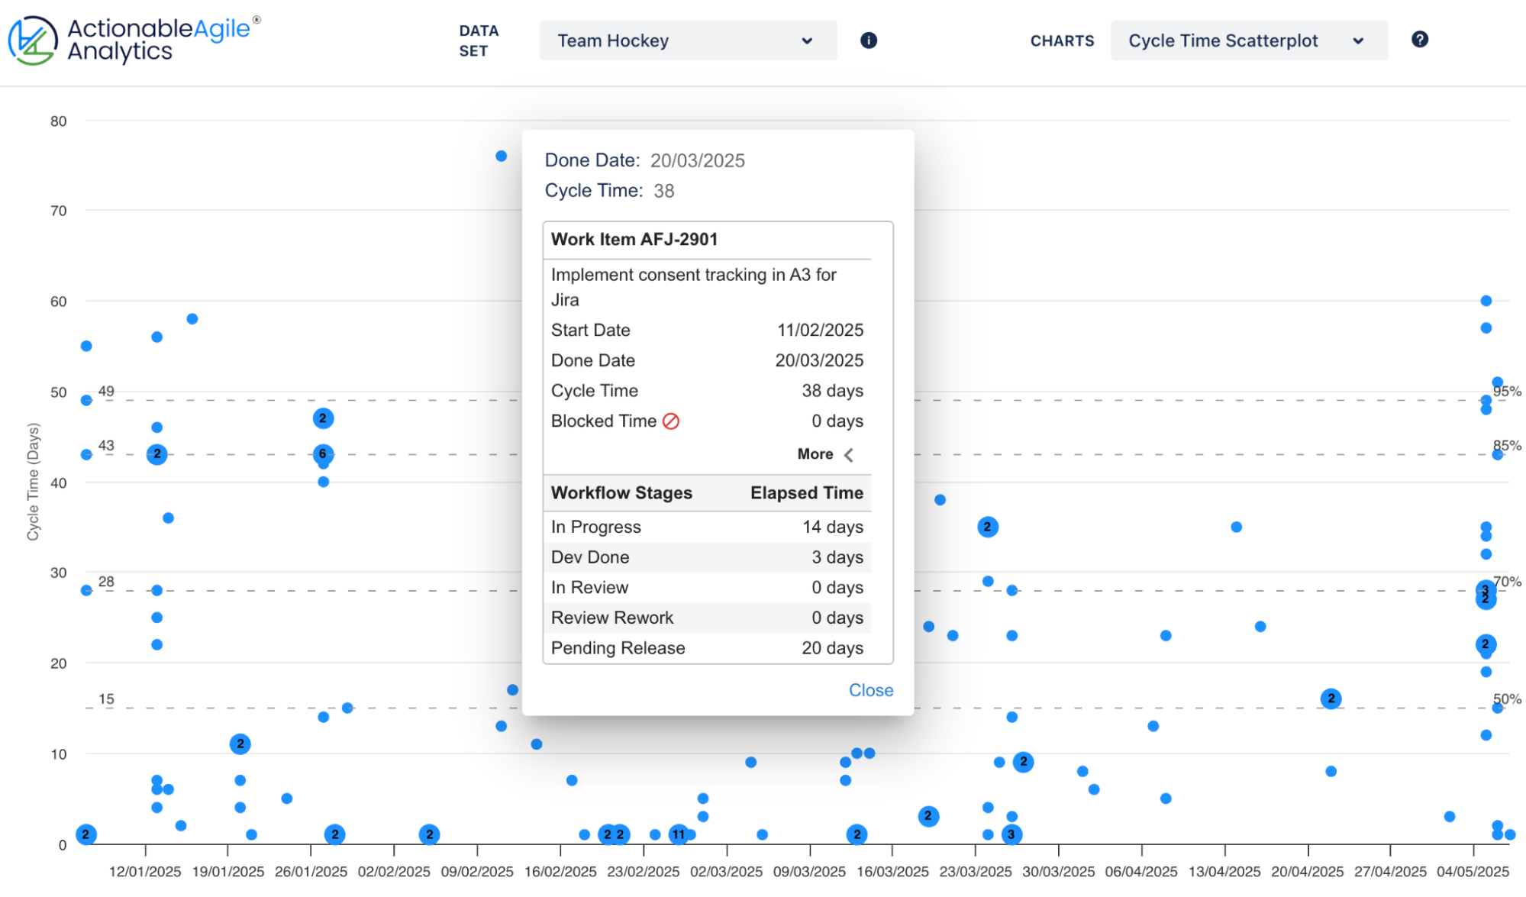Click the 70% percentile line label

(x=1507, y=581)
